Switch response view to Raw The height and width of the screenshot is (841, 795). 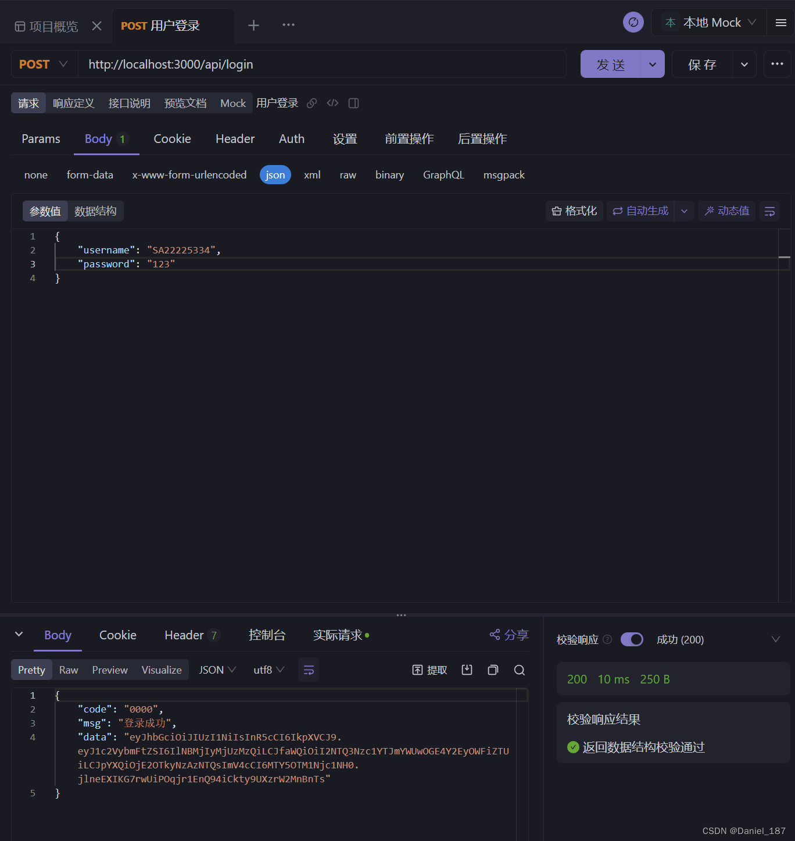[x=69, y=670]
